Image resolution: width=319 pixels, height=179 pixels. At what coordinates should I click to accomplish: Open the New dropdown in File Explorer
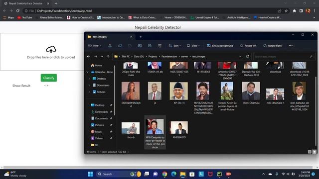95,46
